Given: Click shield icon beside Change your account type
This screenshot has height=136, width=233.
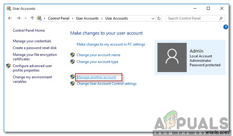Looking at the screenshot, I should click(x=72, y=61).
